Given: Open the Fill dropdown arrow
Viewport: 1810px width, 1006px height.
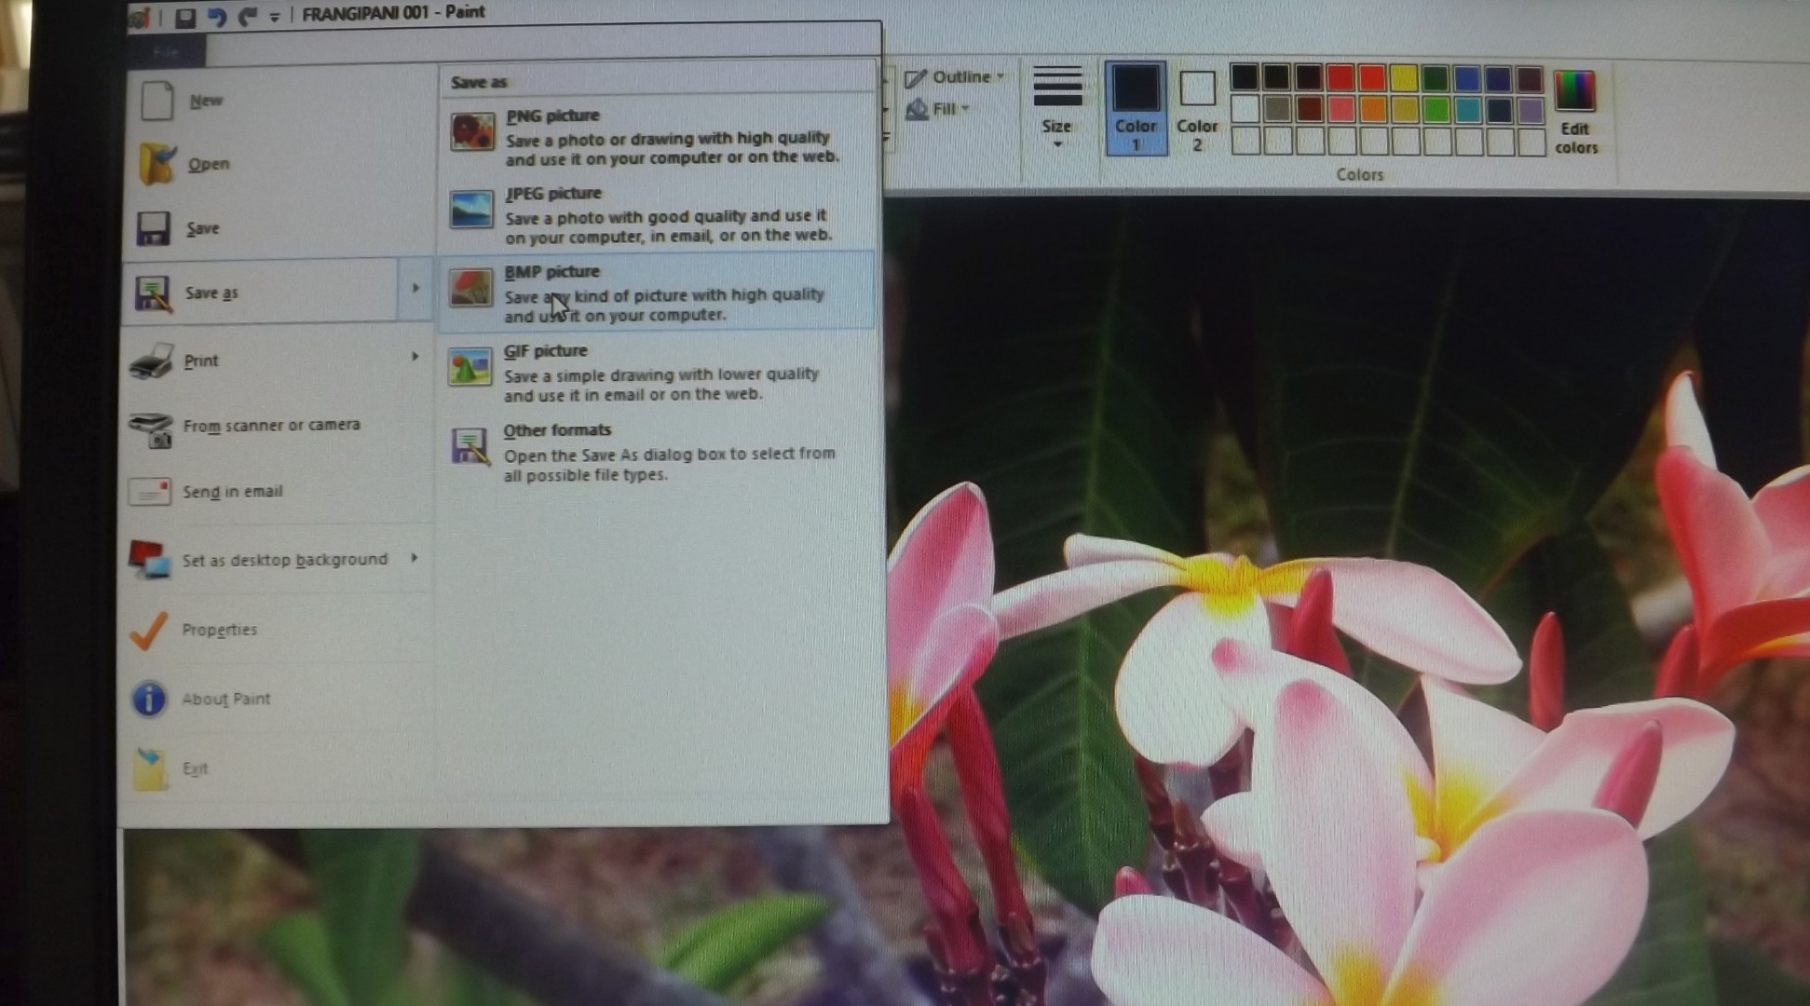Looking at the screenshot, I should pos(965,108).
